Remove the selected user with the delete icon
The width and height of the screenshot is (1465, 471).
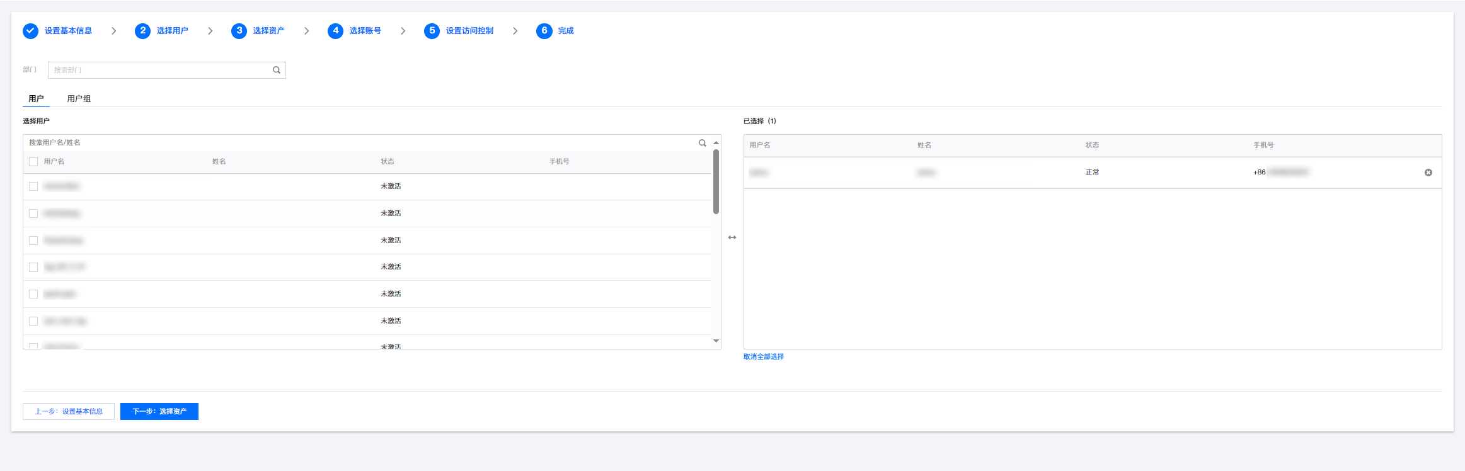(x=1428, y=173)
